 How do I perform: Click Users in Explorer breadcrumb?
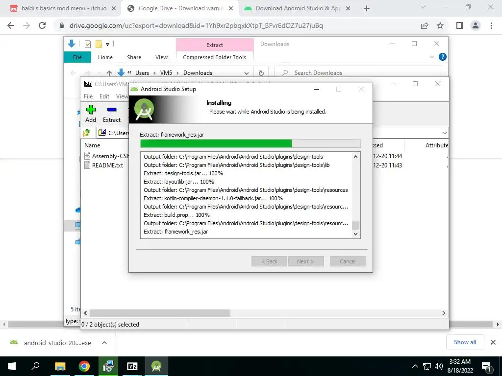point(142,73)
